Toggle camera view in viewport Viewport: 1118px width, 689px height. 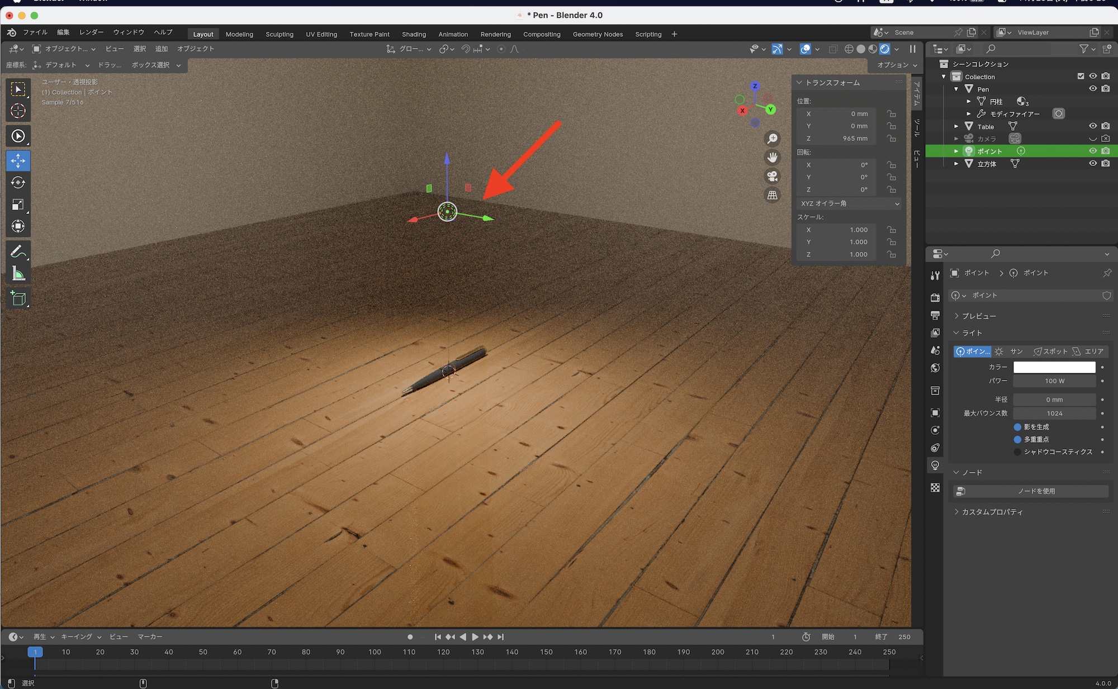click(773, 177)
